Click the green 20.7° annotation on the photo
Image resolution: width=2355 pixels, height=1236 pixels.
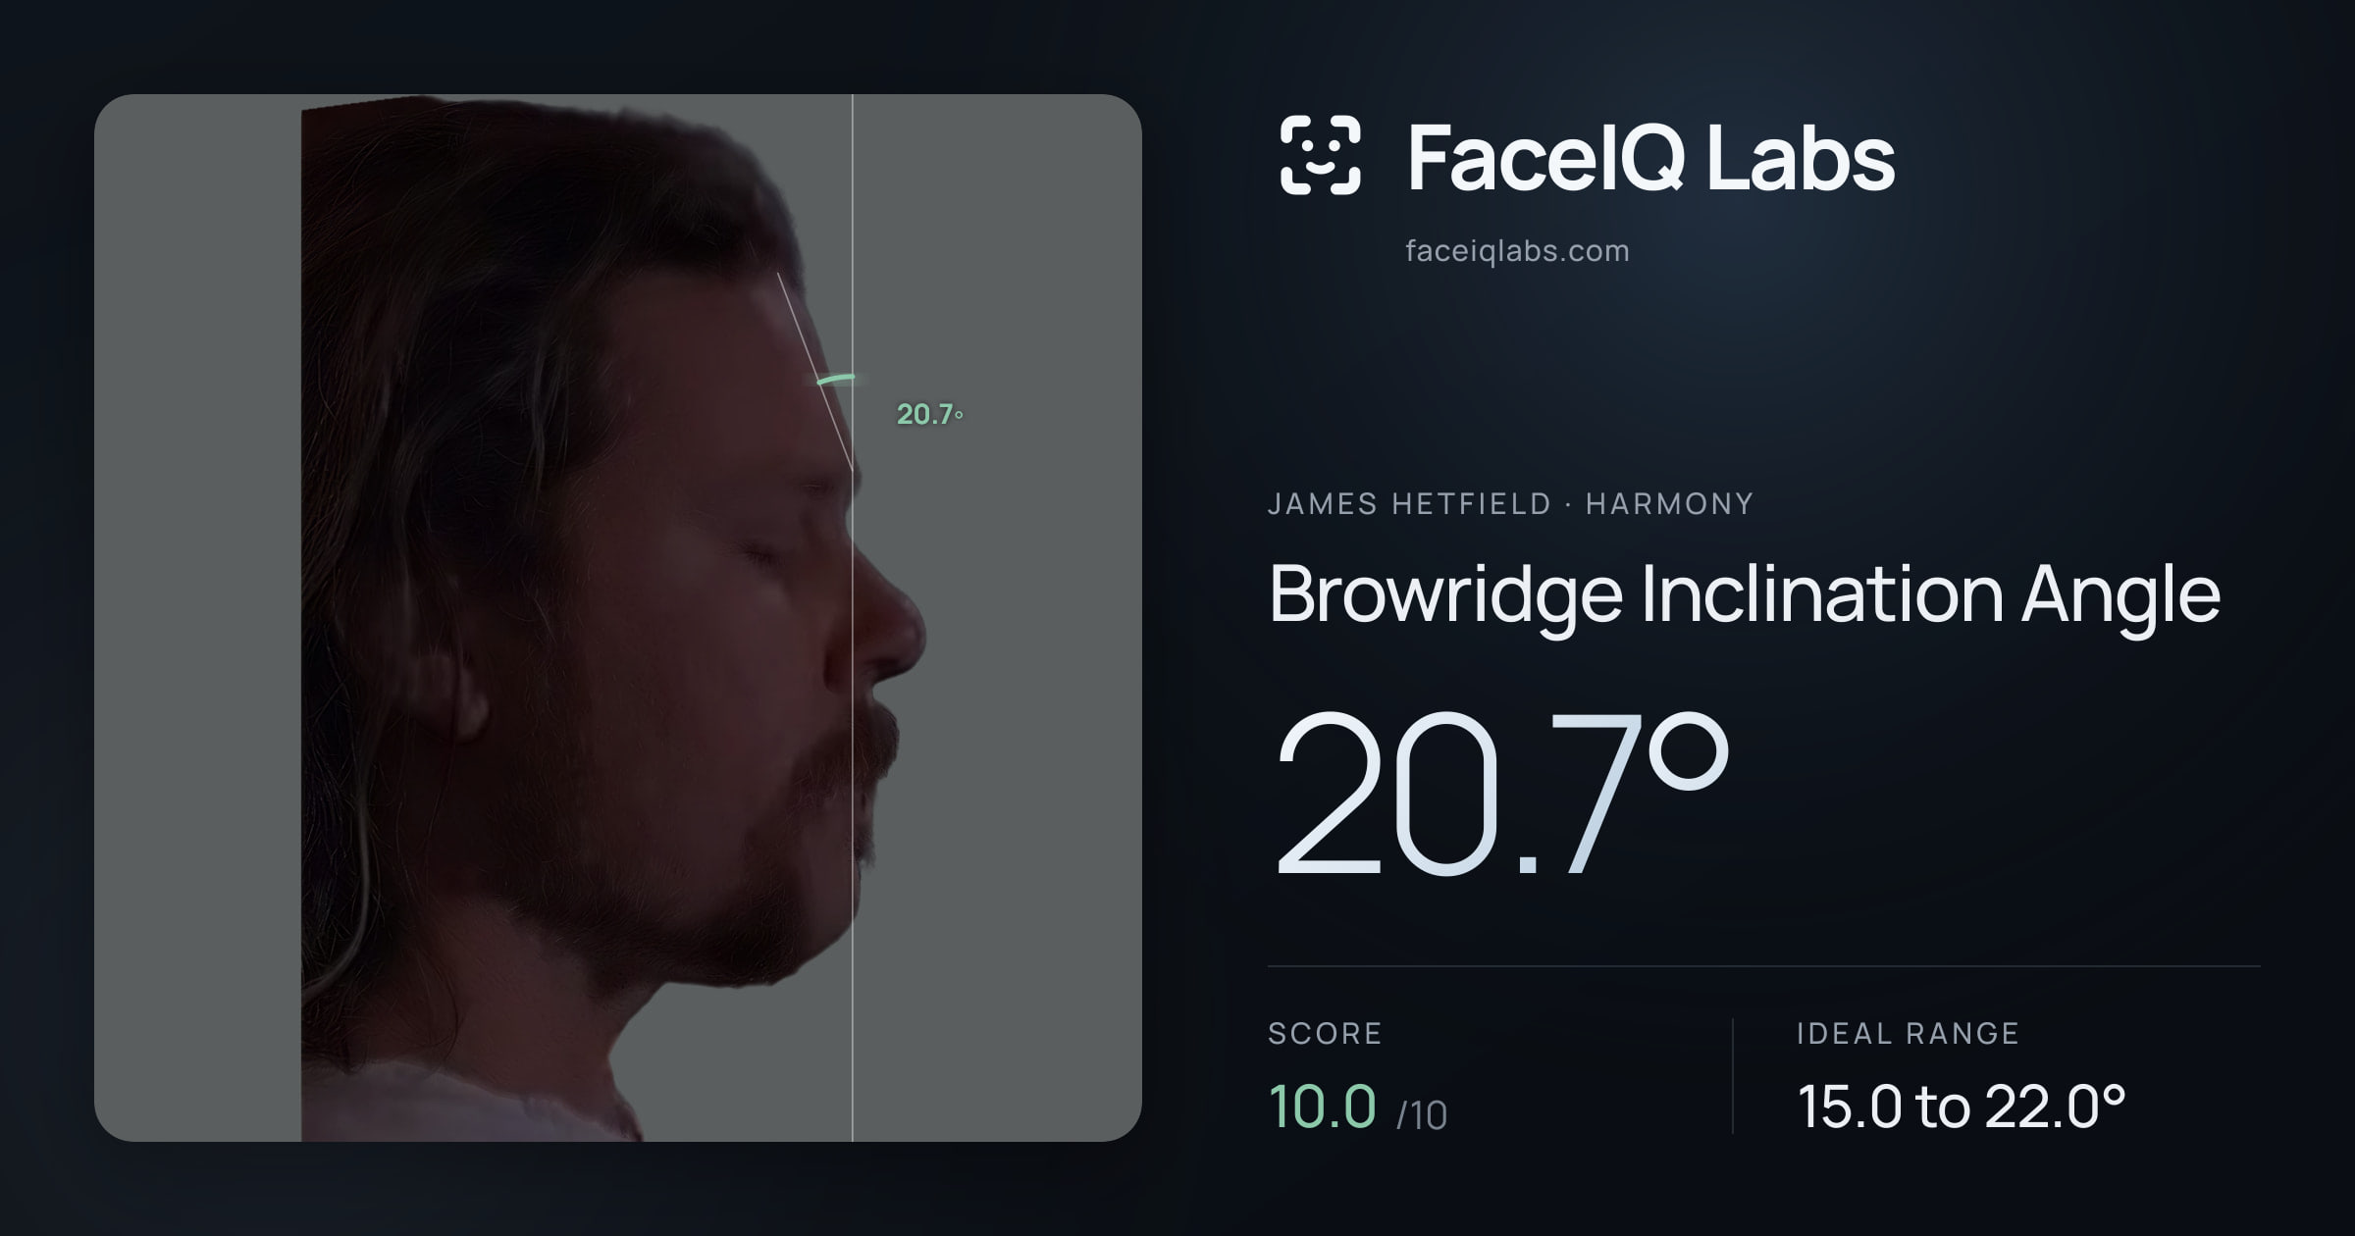coord(929,415)
